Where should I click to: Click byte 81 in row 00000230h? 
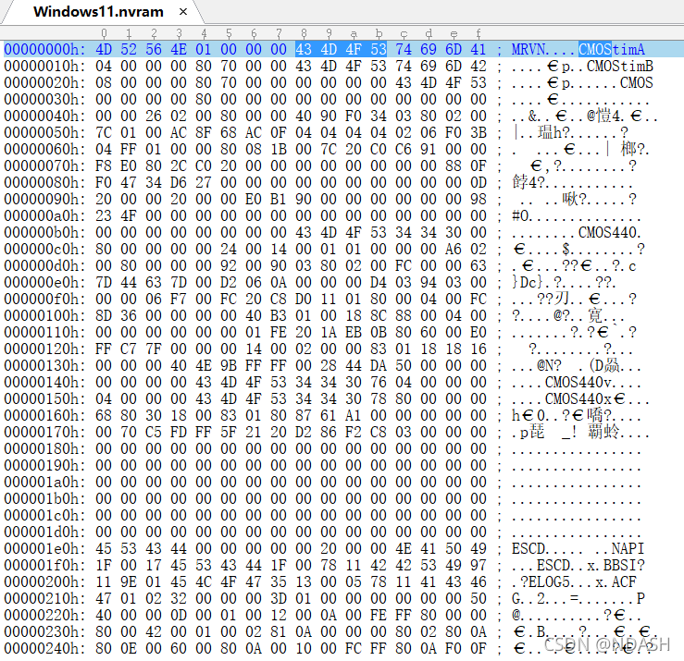point(279,631)
